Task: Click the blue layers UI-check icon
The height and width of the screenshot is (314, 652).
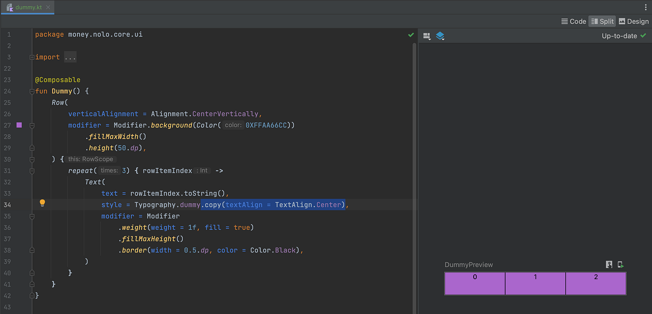Action: tap(440, 34)
